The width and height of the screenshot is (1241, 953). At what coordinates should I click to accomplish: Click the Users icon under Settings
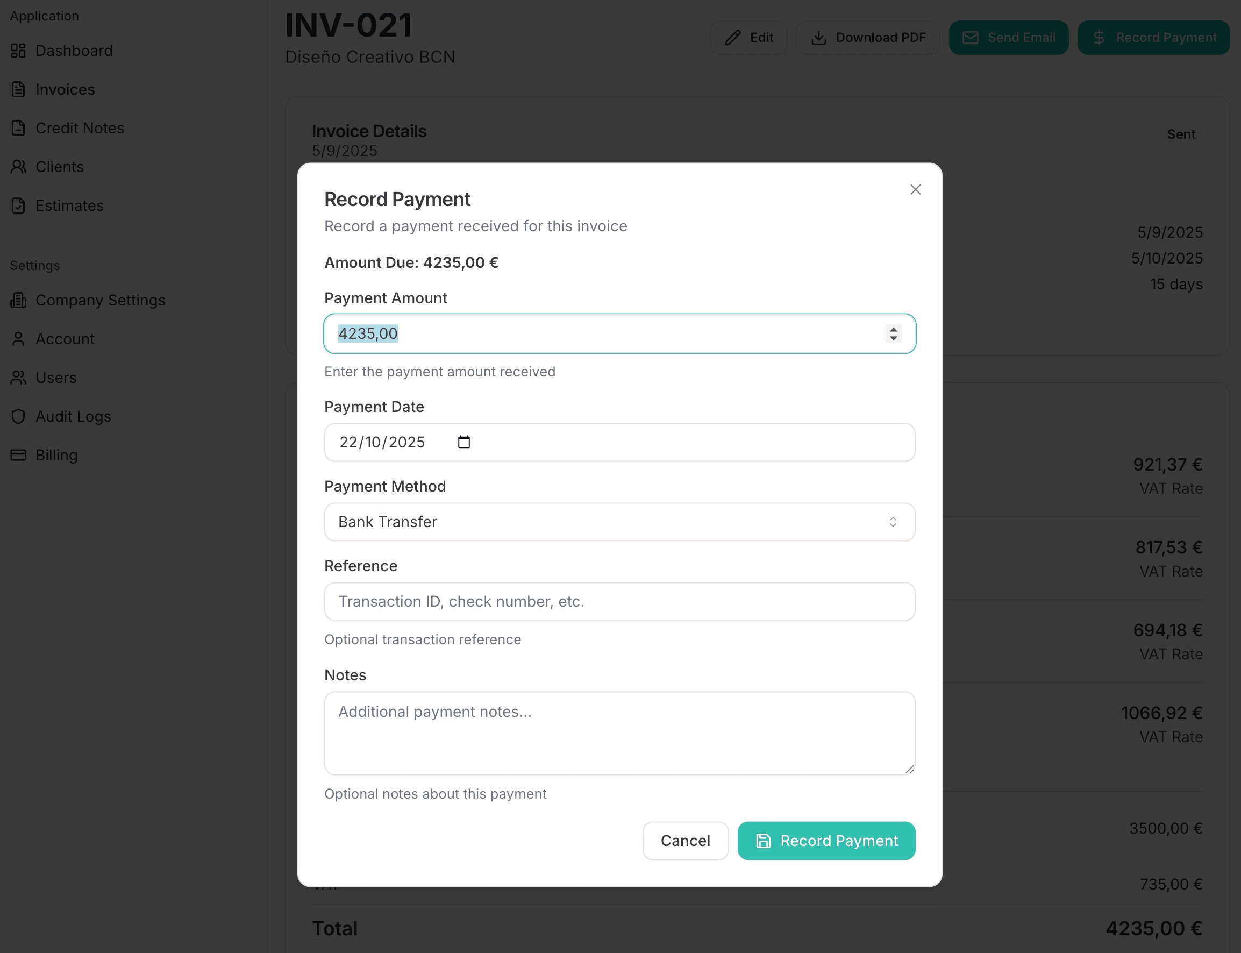click(x=18, y=377)
